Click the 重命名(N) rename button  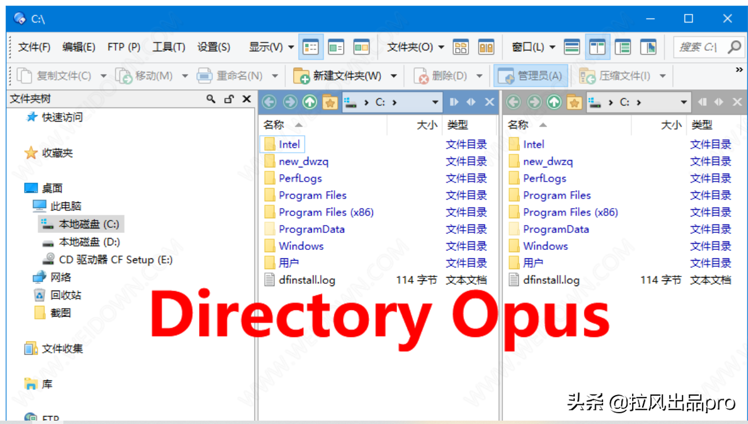coord(230,75)
